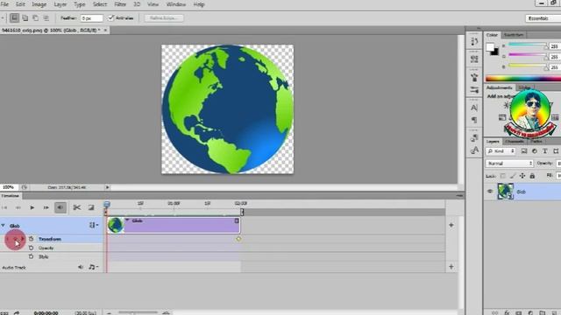Enable Opacity keyframe stopwatch

pyautogui.click(x=32, y=248)
